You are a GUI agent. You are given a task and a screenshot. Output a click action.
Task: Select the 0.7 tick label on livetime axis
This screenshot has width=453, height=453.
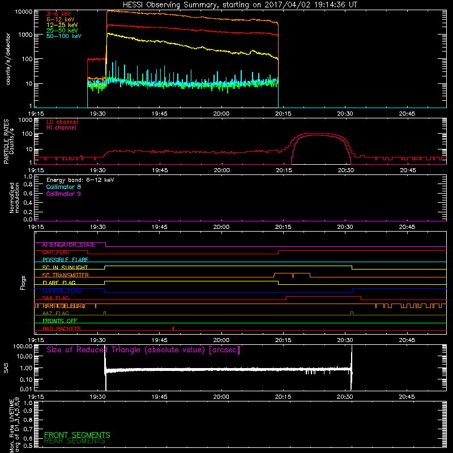tap(28, 429)
